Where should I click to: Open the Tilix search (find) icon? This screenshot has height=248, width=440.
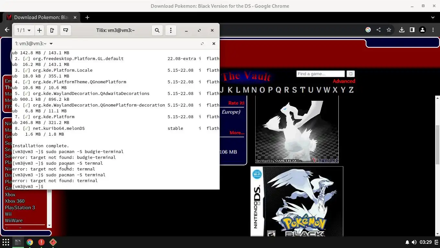click(157, 30)
